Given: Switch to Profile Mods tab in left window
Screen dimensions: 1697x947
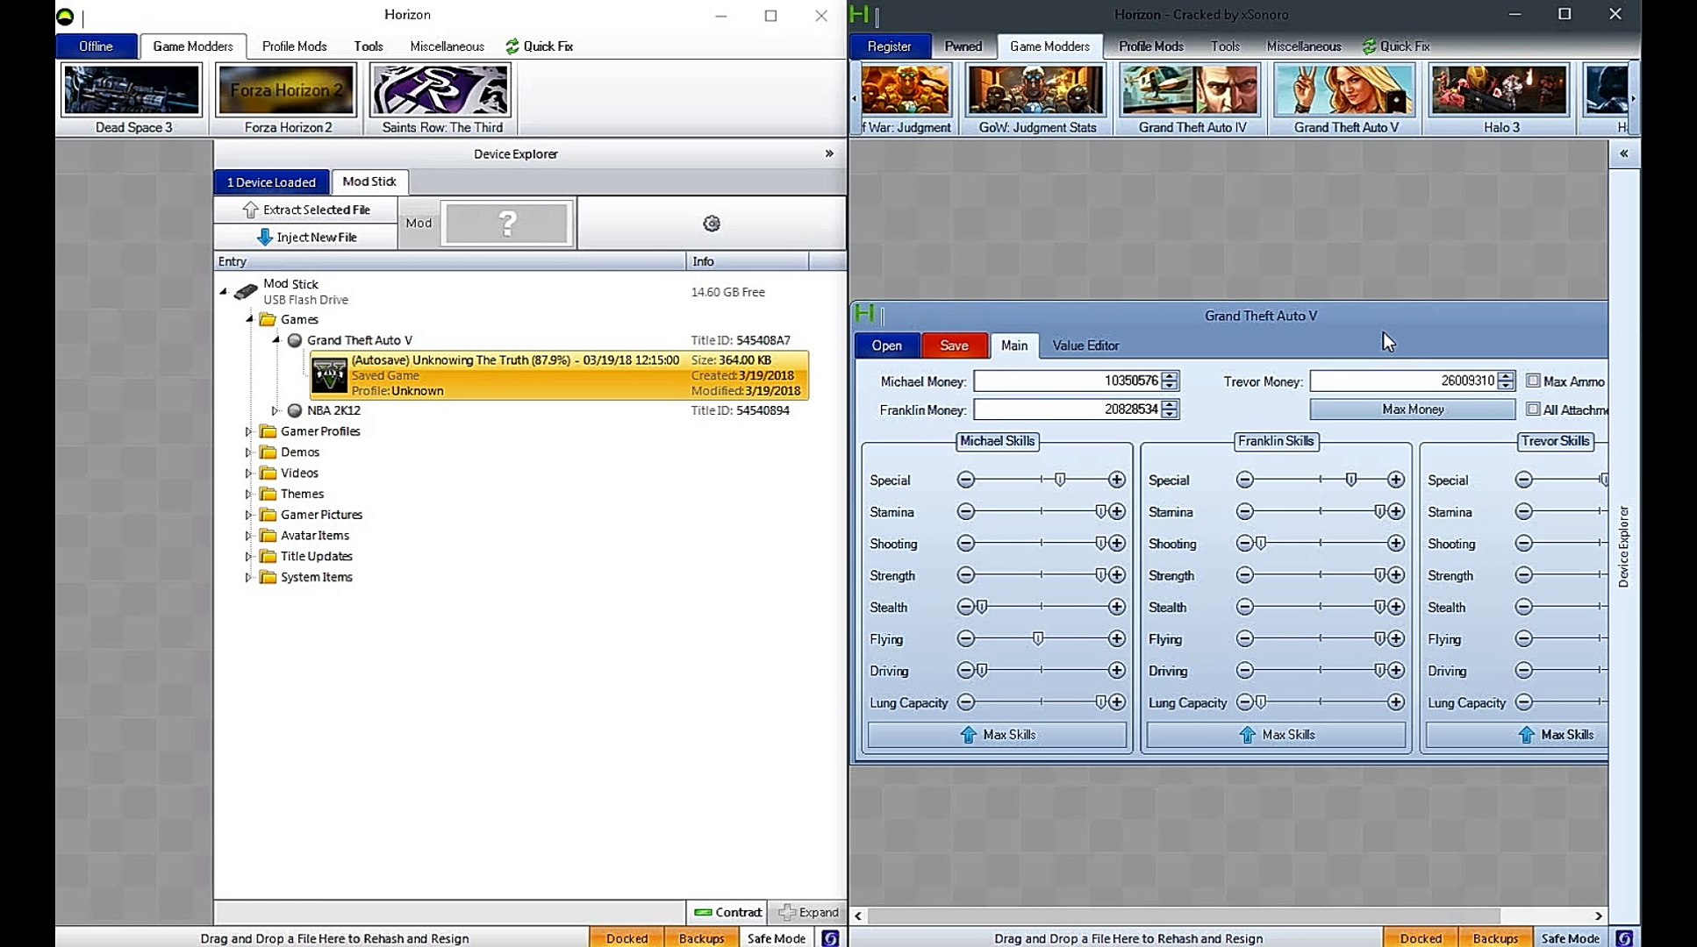Looking at the screenshot, I should point(294,46).
